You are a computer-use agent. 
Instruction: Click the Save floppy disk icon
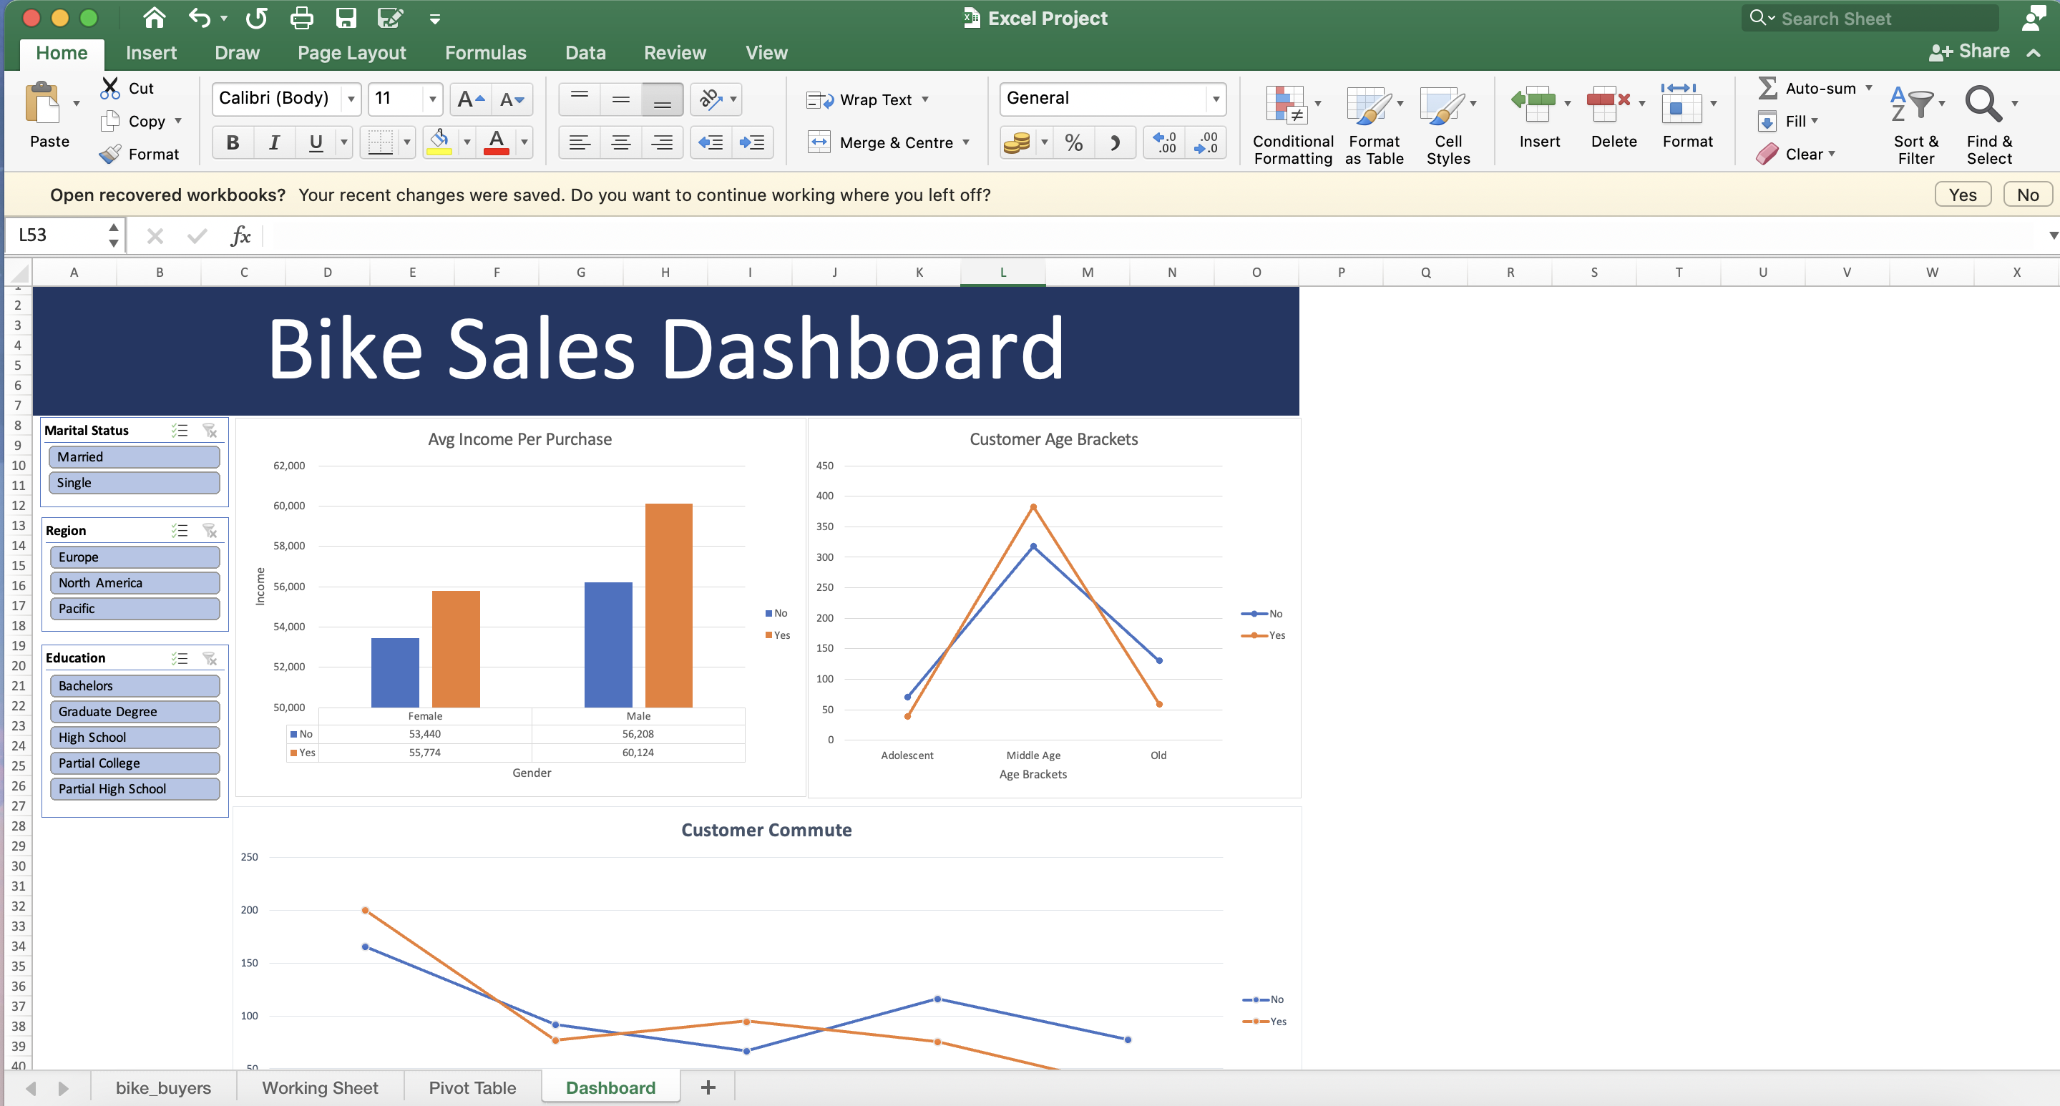tap(346, 18)
